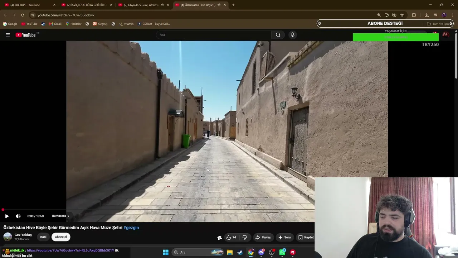This screenshot has height=258, width=458.
Task: Open the Steam bookmark icon
Action: point(43,24)
